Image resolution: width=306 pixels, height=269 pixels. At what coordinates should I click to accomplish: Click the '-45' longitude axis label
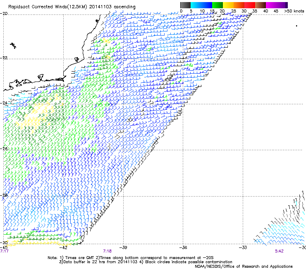point(4,247)
